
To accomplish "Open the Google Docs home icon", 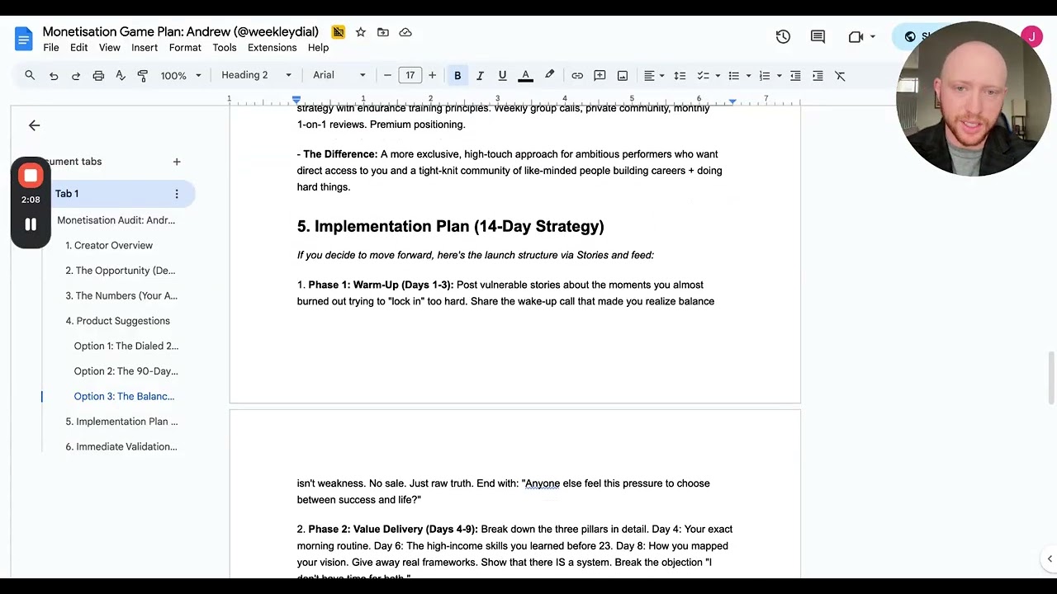I will [x=23, y=39].
